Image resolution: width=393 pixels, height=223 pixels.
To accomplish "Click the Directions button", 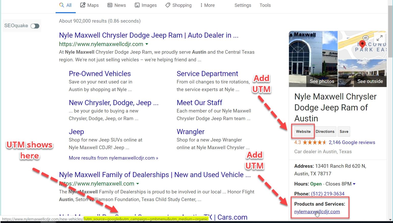I will point(325,132).
